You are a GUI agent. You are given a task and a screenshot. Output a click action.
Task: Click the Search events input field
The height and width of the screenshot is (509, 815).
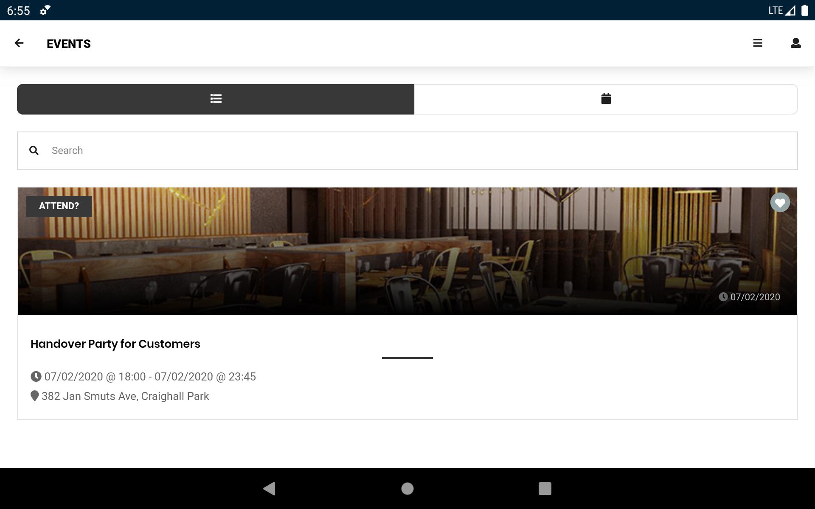pyautogui.click(x=407, y=151)
